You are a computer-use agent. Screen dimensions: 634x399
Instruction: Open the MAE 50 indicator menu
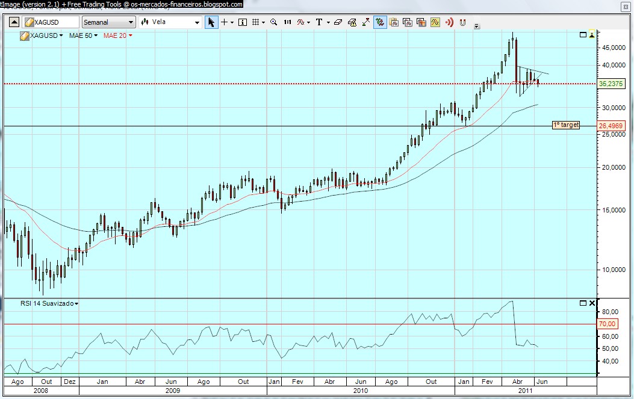pyautogui.click(x=83, y=36)
